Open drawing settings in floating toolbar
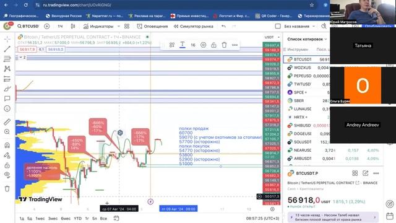The image size is (396, 223). point(204,45)
